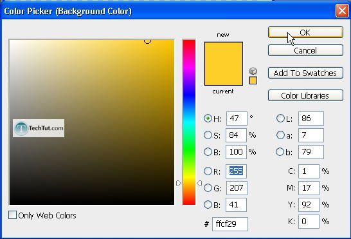Image resolution: width=351 pixels, height=239 pixels.
Task: Click the L field showing 86
Action: [311, 119]
